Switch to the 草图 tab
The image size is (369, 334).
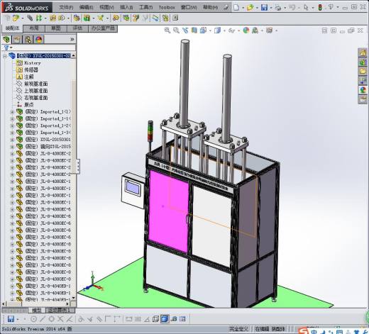point(56,28)
